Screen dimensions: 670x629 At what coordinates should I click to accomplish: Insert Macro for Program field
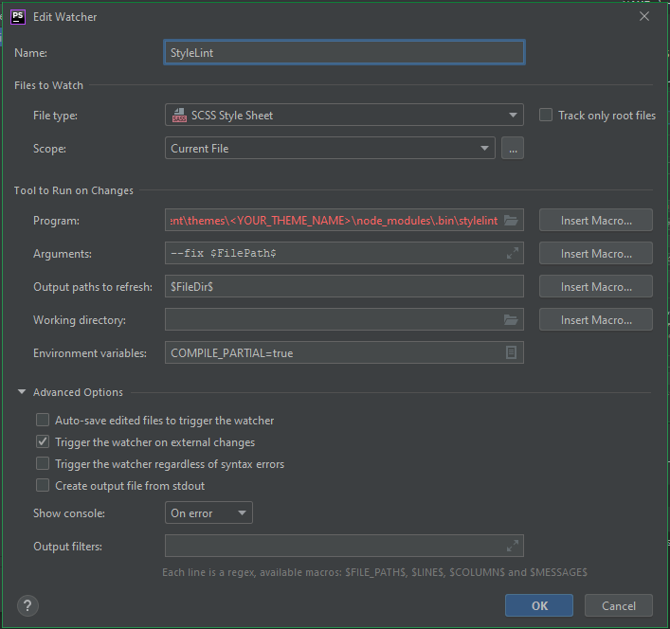pos(596,221)
